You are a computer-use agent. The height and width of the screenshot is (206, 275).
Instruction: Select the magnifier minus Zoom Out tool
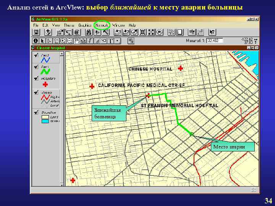click(70, 41)
